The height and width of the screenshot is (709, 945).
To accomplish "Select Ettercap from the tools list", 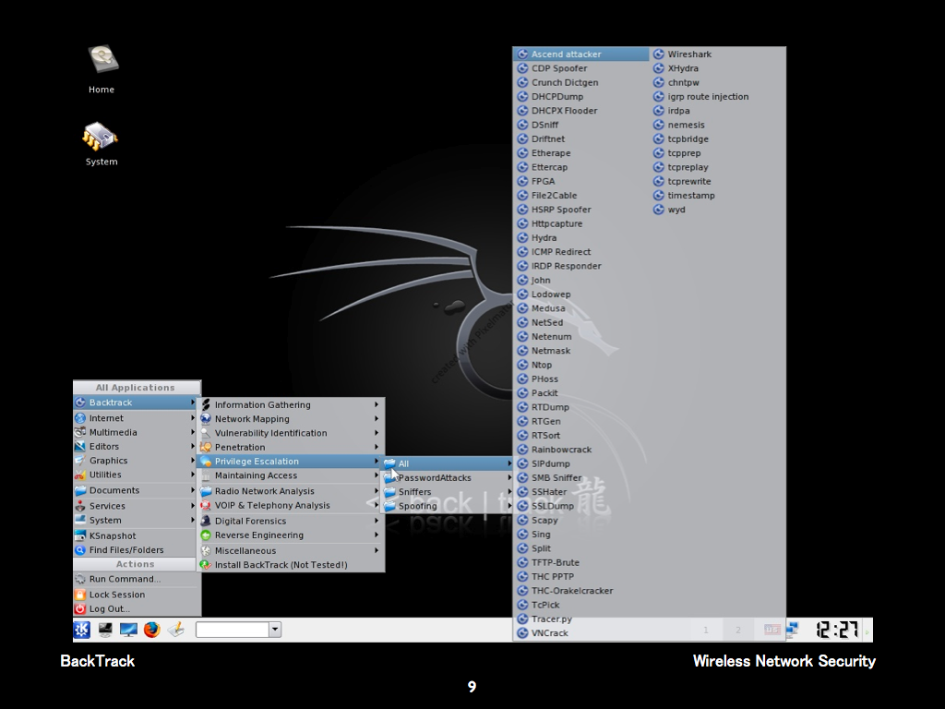I will point(549,167).
